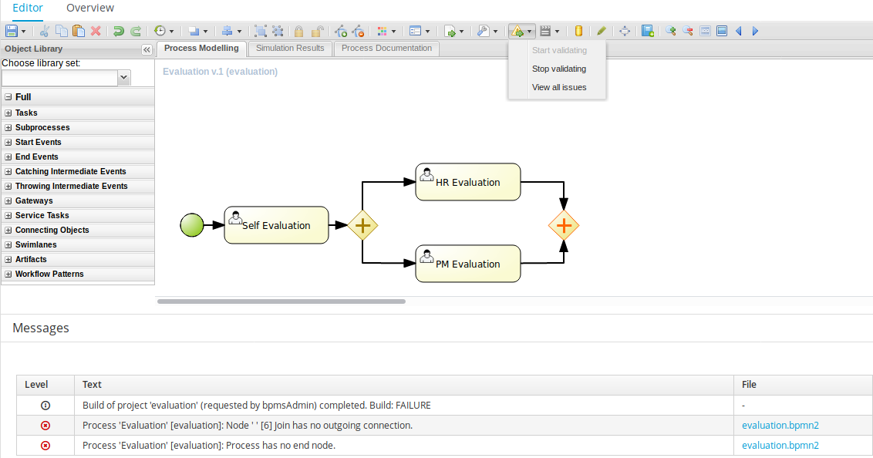The width and height of the screenshot is (873, 458).
Task: Switch to the Editor tab
Action: 27,8
